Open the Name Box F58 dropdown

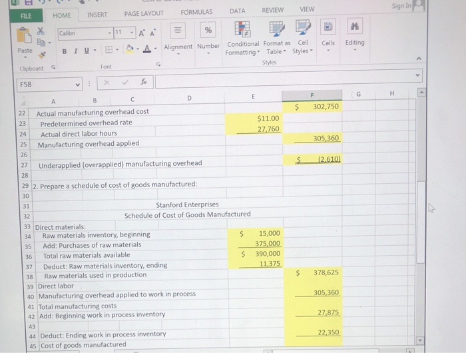tap(78, 85)
